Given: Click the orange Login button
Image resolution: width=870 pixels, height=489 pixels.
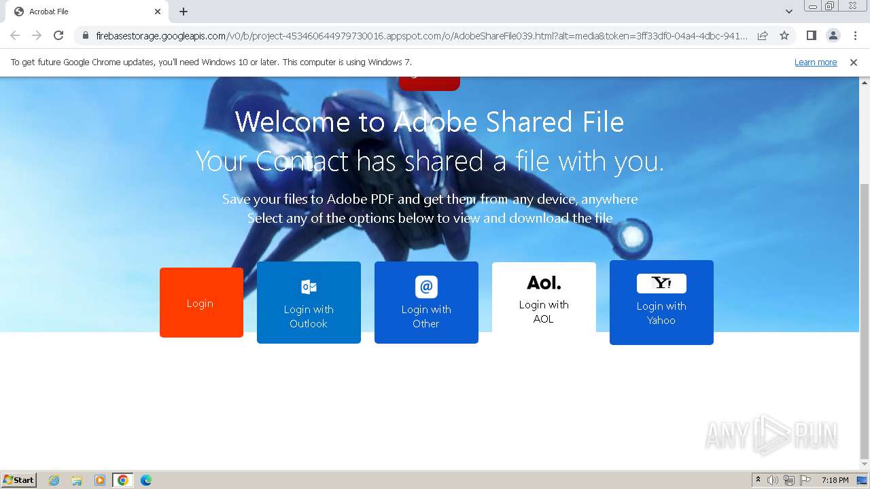Looking at the screenshot, I should (201, 302).
